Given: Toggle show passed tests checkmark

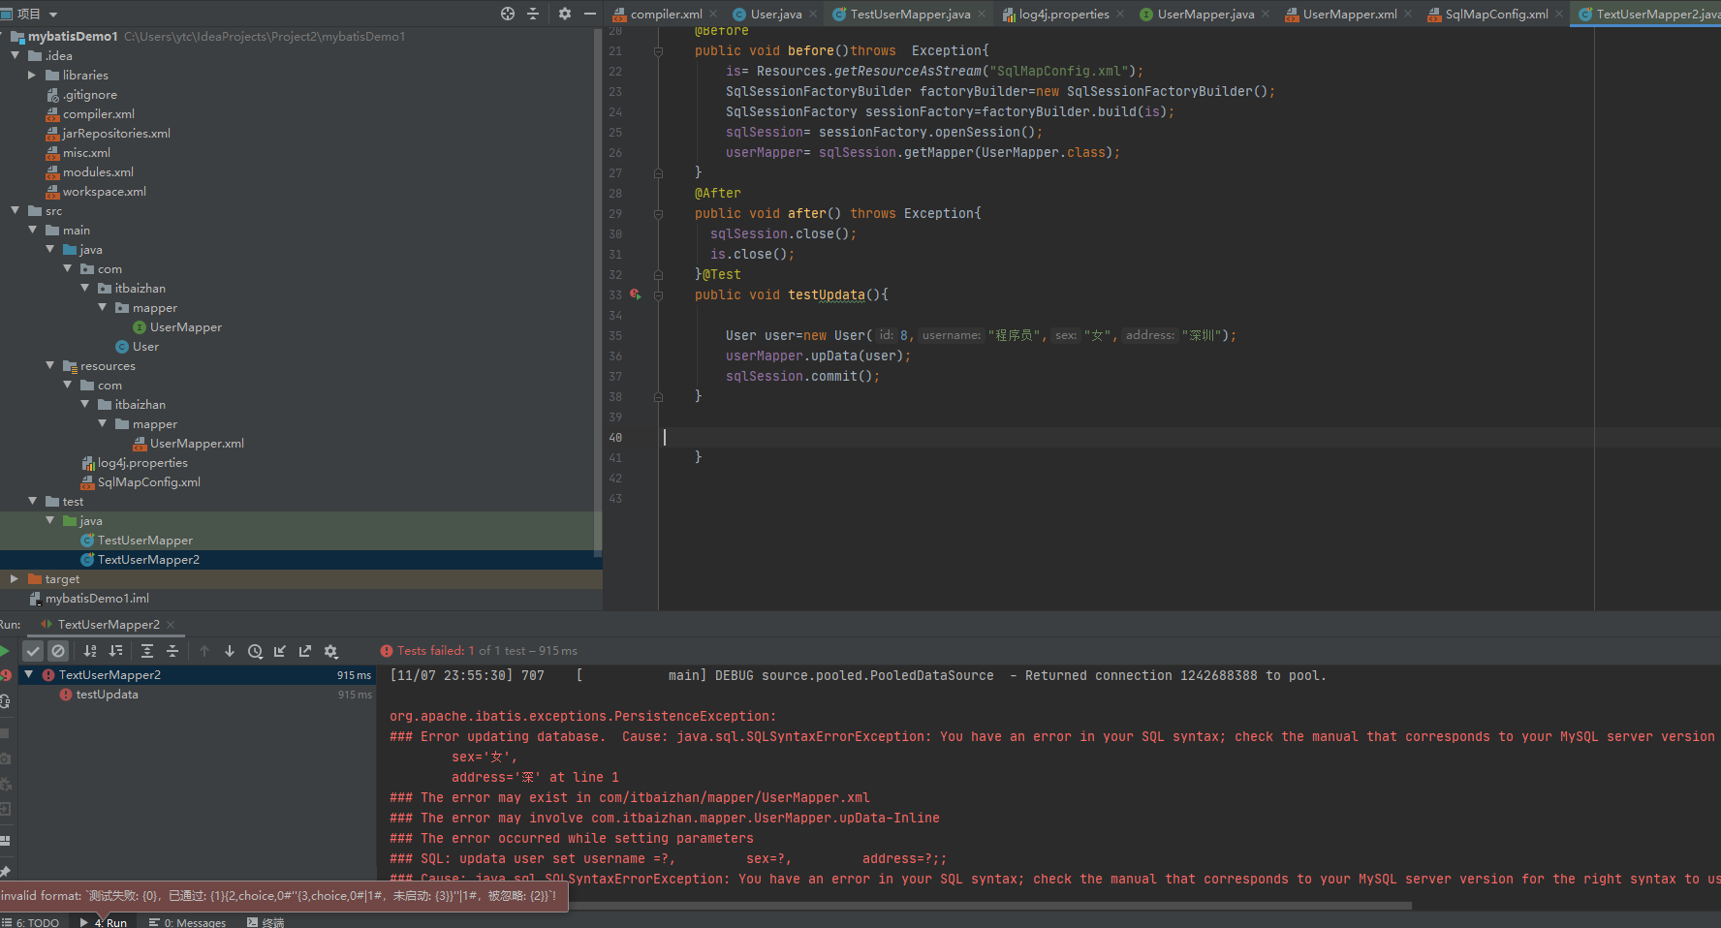Looking at the screenshot, I should pos(33,651).
